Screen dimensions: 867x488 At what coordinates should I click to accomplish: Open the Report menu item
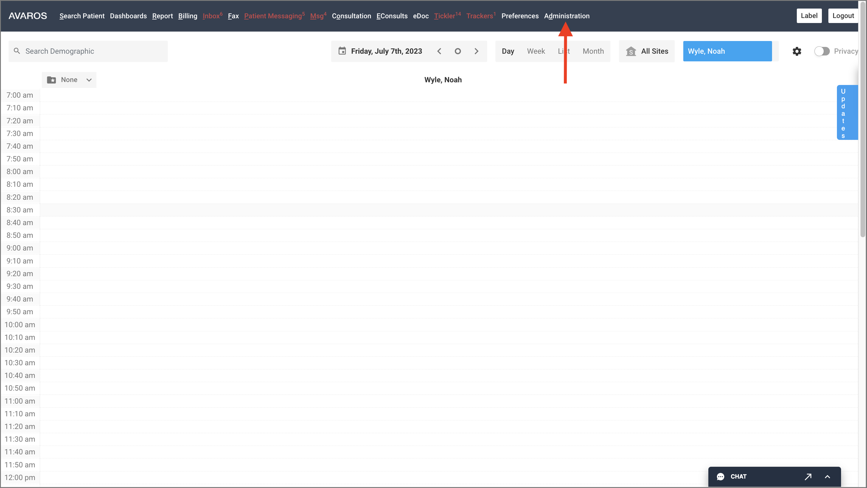(x=162, y=16)
